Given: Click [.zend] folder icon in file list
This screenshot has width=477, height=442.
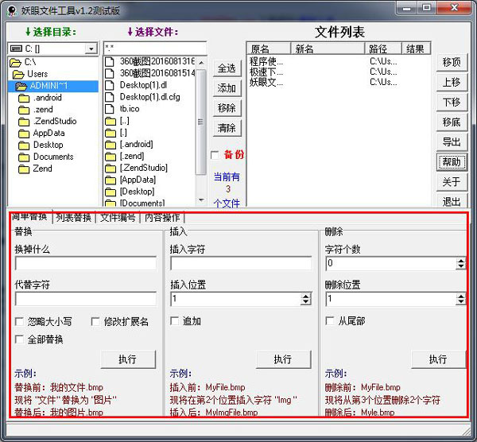Looking at the screenshot, I should (111, 157).
